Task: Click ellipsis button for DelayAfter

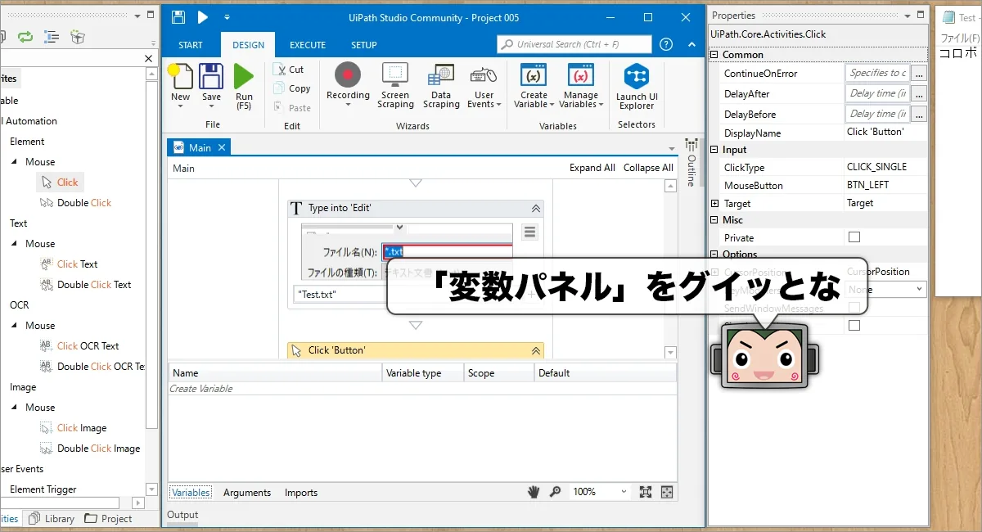Action: tap(919, 93)
